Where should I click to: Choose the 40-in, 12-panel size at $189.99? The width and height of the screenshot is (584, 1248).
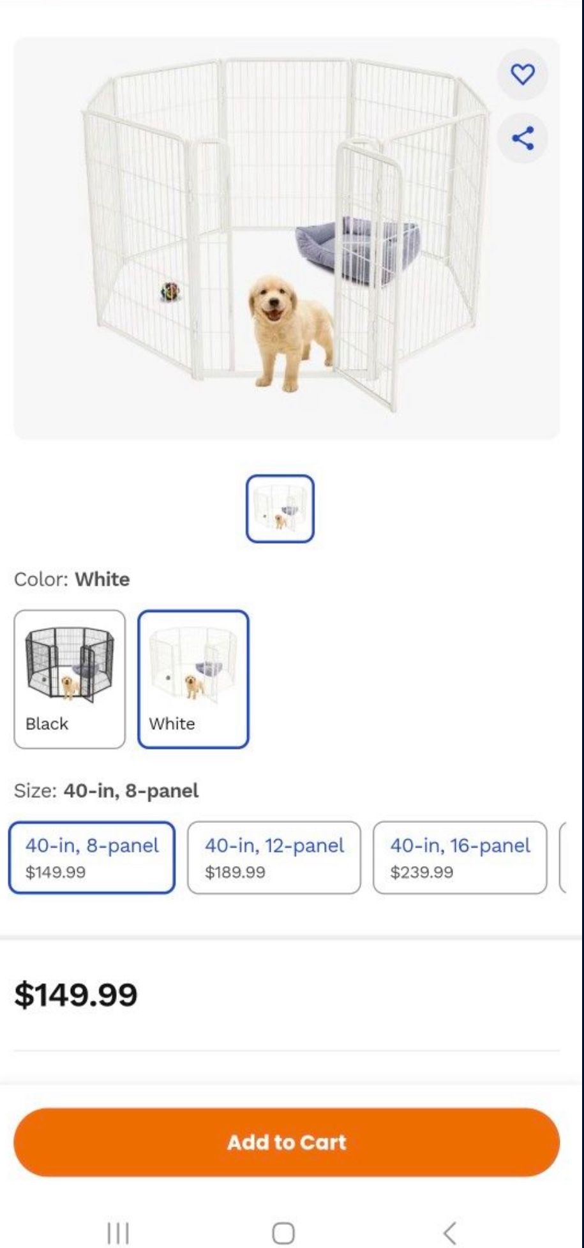pyautogui.click(x=274, y=857)
